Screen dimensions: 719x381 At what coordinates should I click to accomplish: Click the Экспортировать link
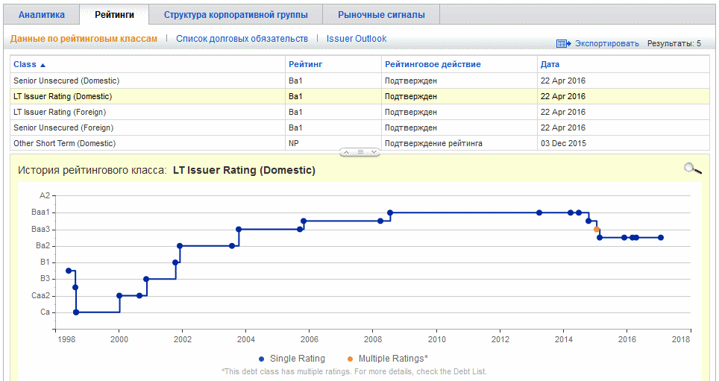pos(606,44)
